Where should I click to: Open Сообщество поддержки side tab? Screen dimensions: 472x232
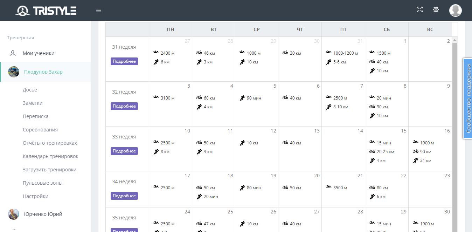468,98
